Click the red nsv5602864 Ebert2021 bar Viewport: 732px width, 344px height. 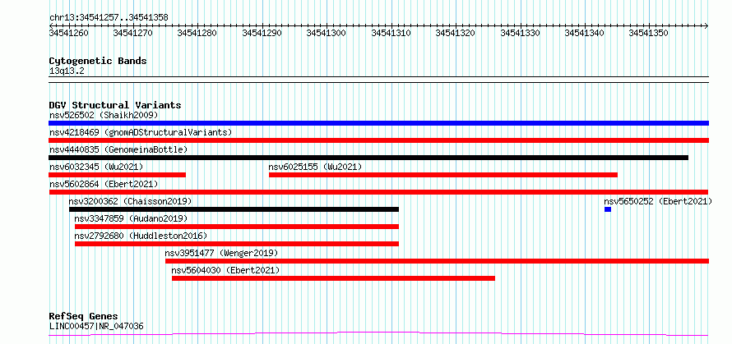(x=378, y=192)
